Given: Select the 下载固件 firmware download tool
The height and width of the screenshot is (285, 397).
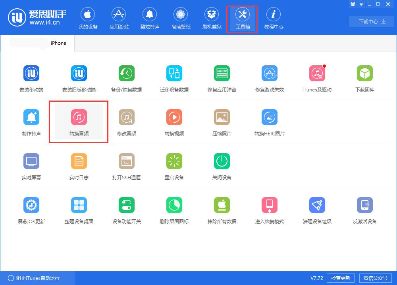Looking at the screenshot, I should (365, 77).
